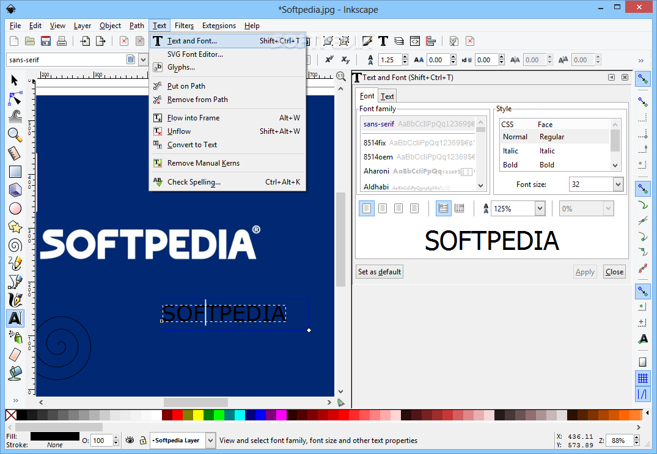Click the Set as default button
This screenshot has width=657, height=454.
380,272
